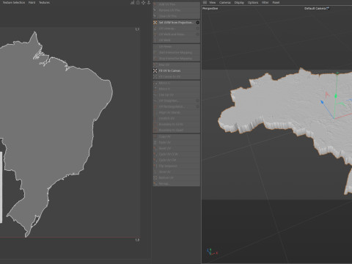Click Stop Interactive Mapping
352x264 pixels.
coord(176,59)
